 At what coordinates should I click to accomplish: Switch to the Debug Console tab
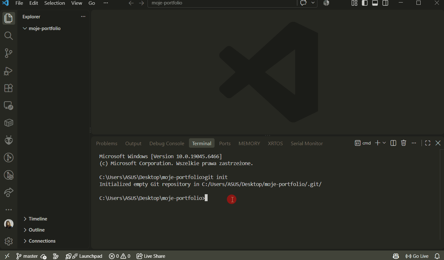coord(167,143)
